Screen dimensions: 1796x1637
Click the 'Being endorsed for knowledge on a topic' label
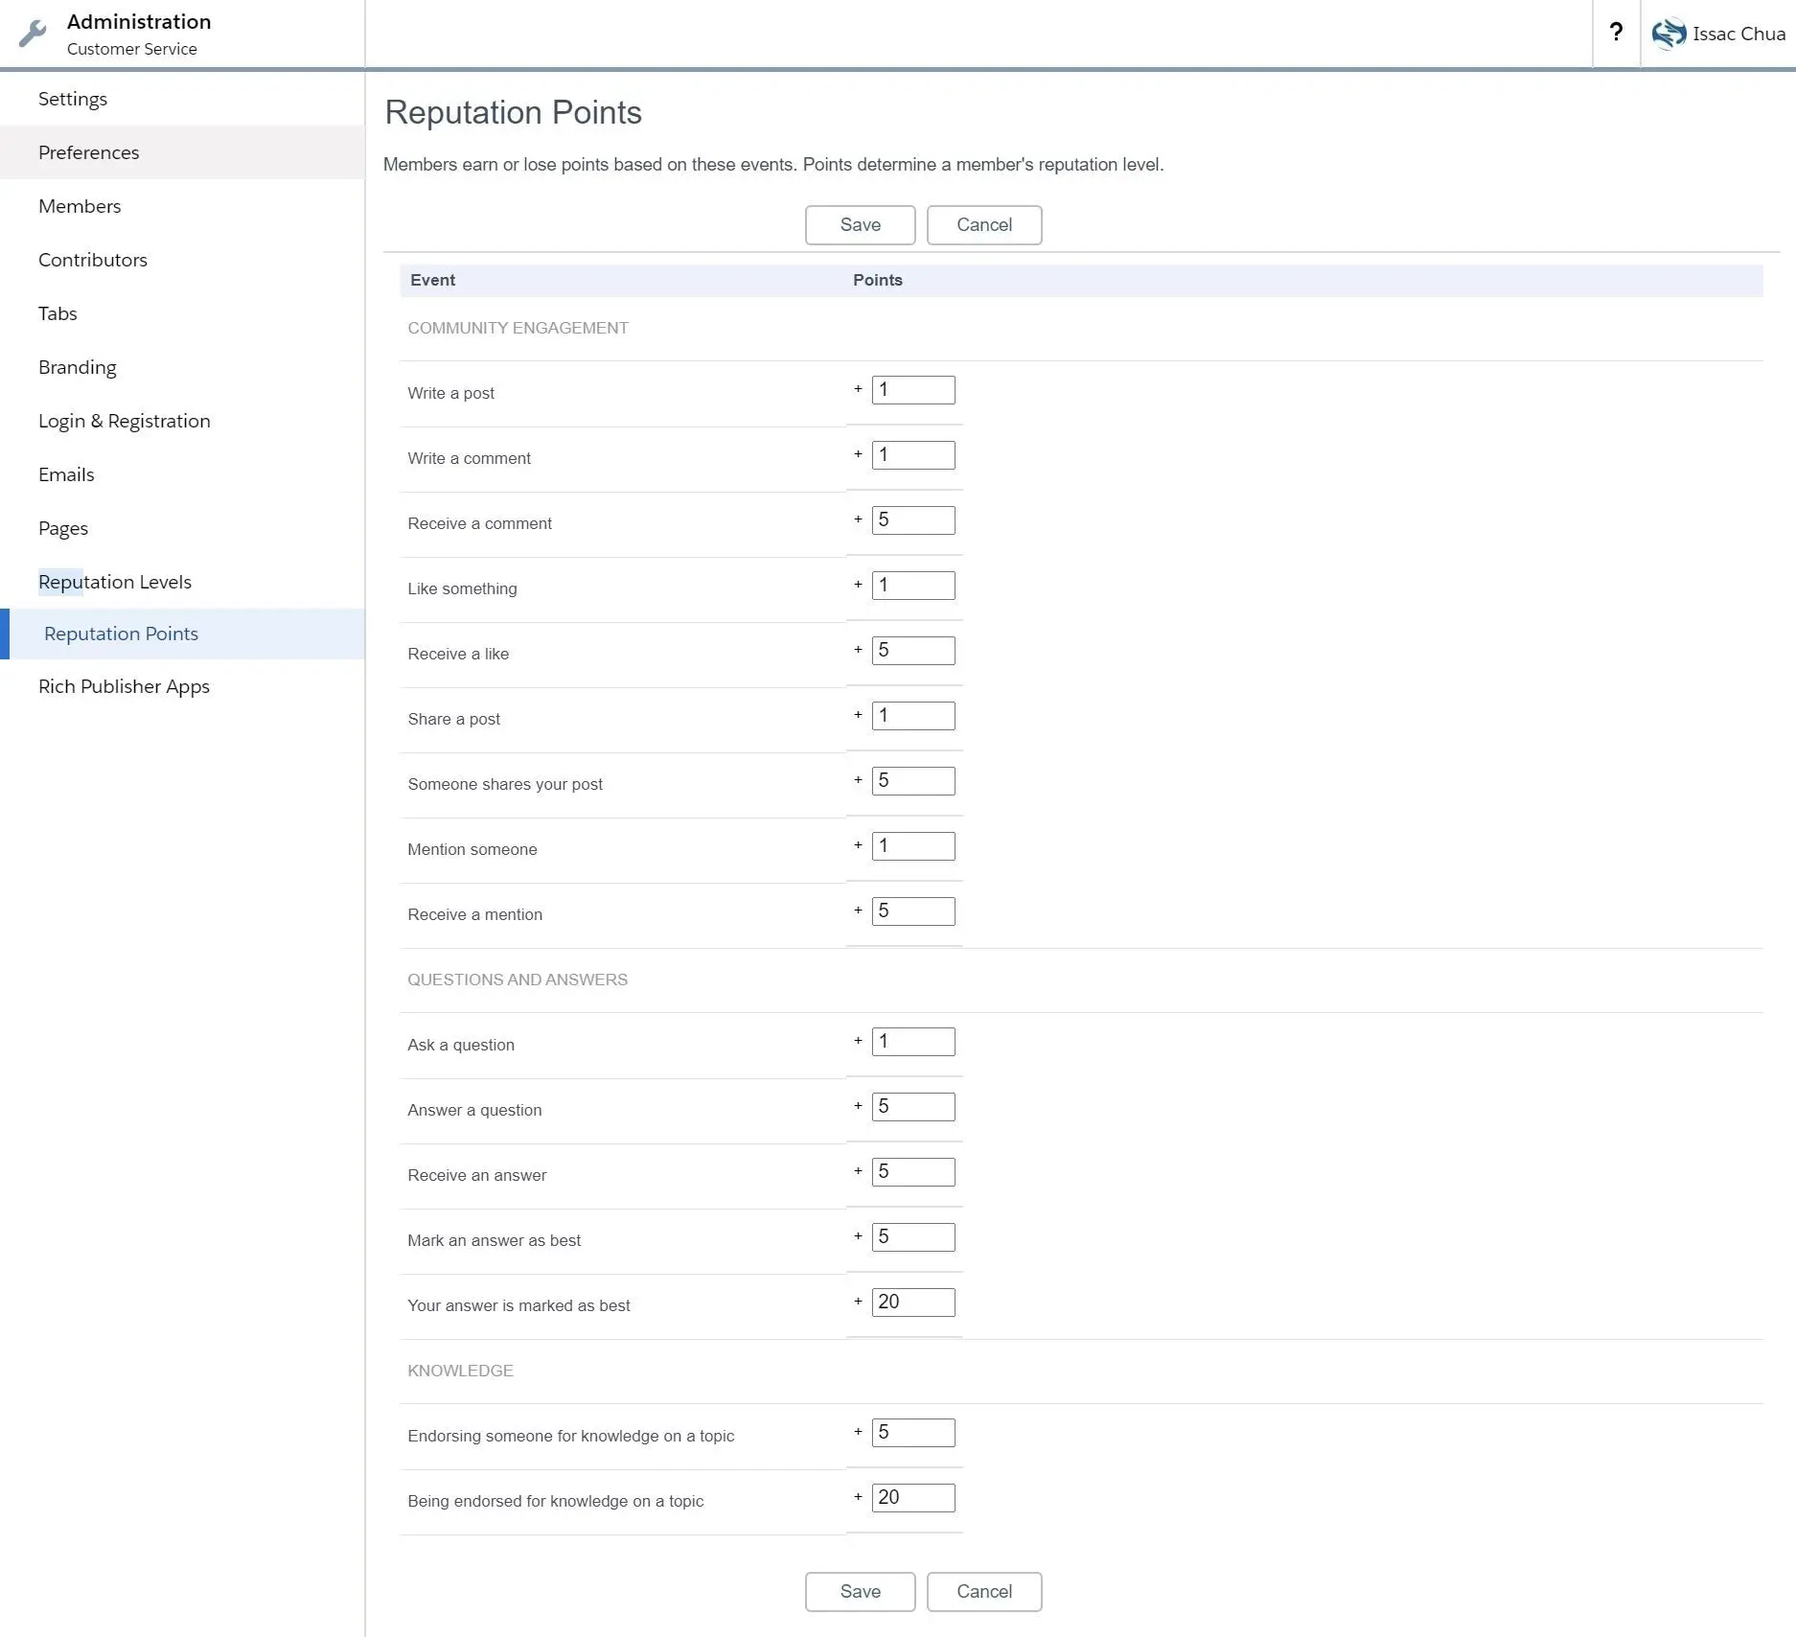(555, 1501)
